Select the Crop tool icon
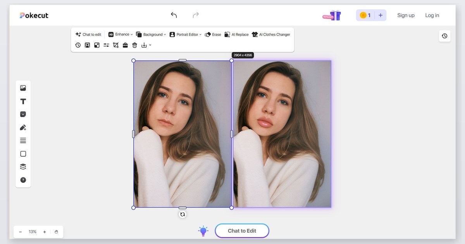 click(x=115, y=45)
